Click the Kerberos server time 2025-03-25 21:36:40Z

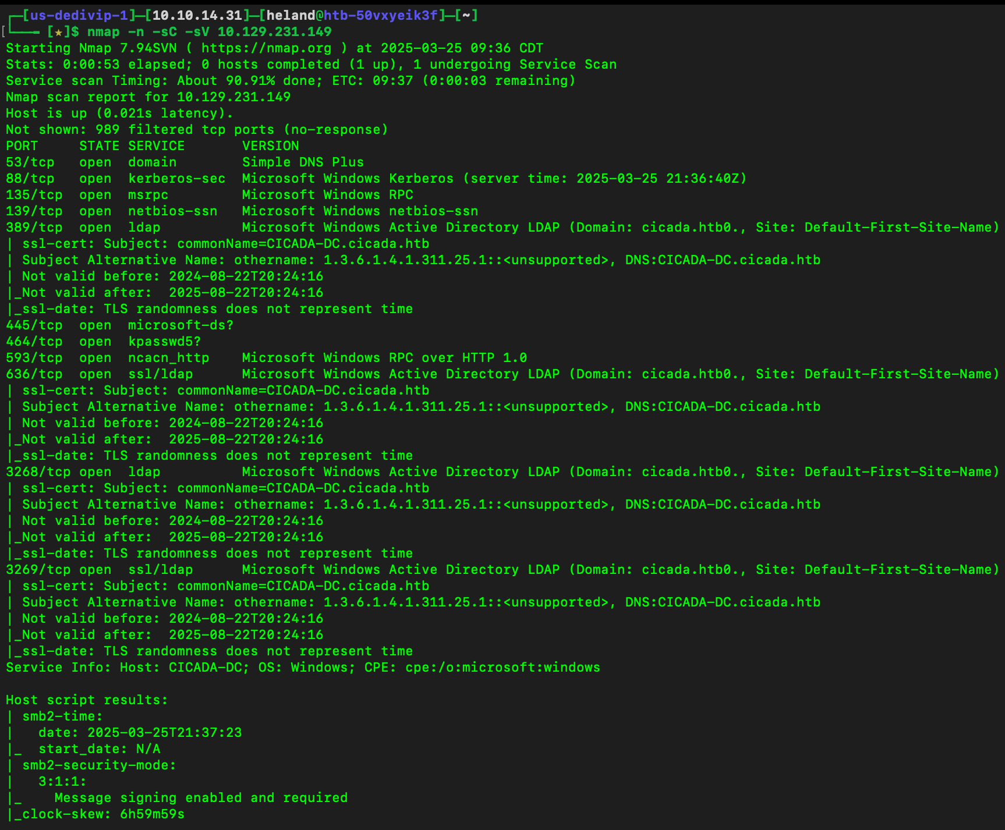[x=604, y=179]
